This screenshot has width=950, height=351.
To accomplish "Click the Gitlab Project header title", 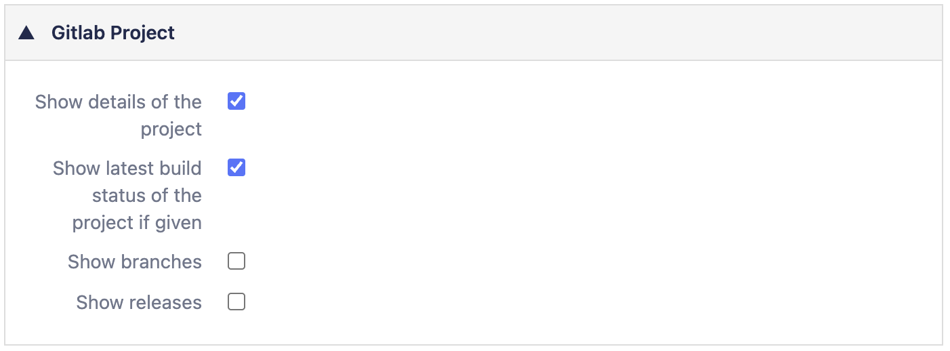I will 113,33.
